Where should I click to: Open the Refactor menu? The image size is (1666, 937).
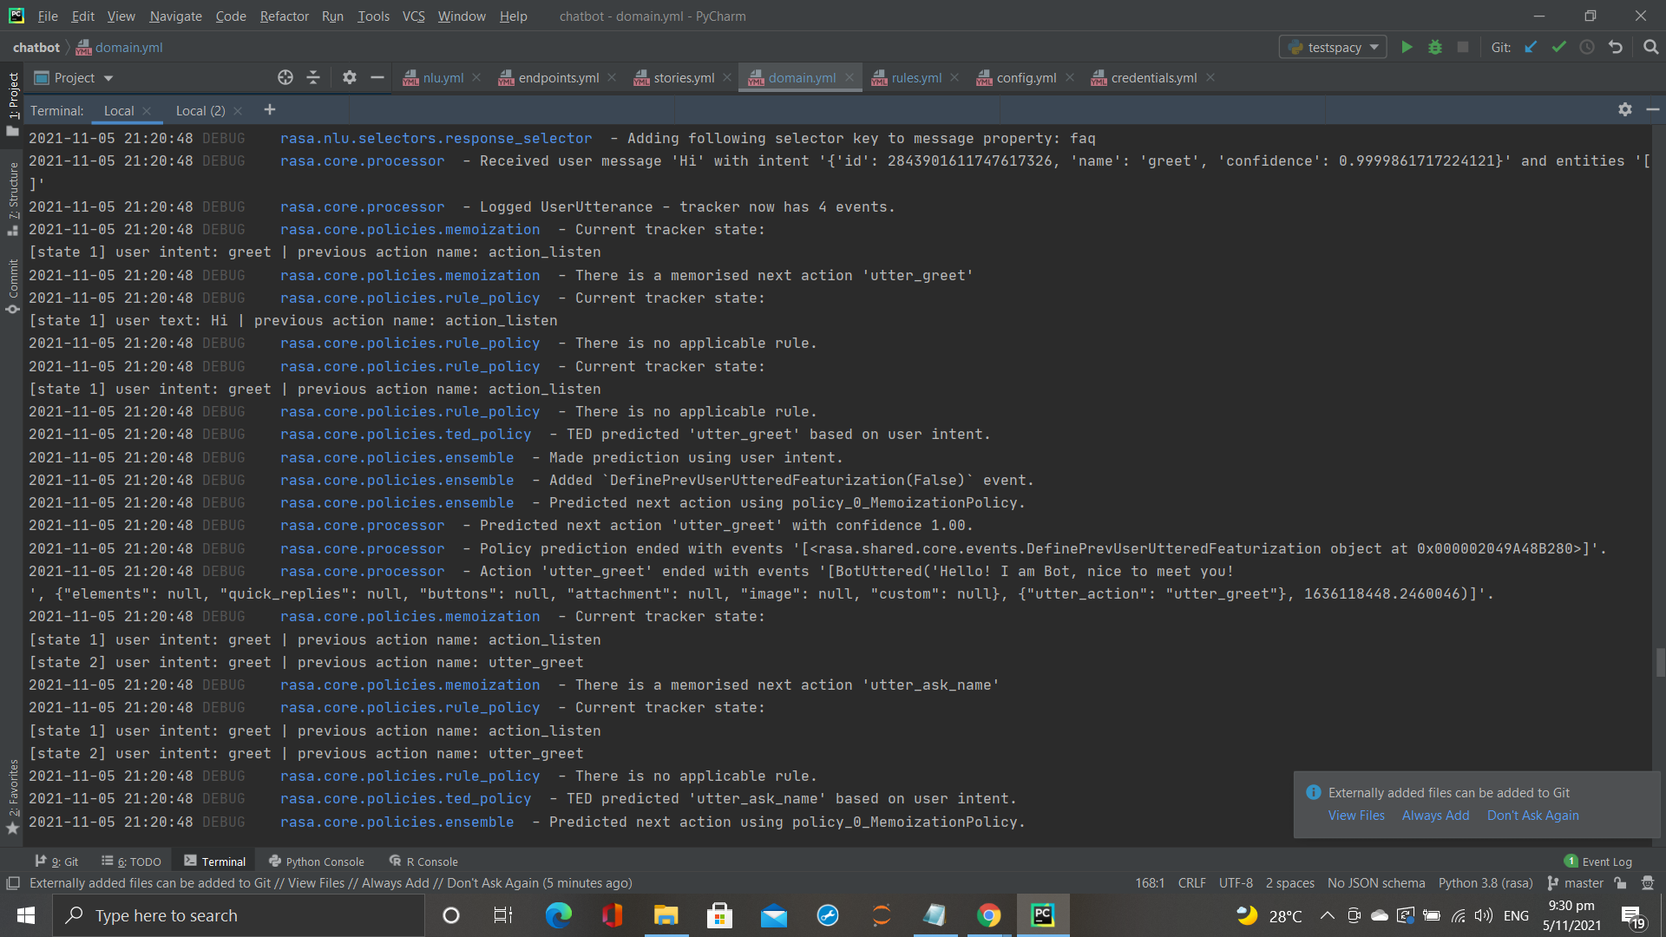pyautogui.click(x=284, y=16)
